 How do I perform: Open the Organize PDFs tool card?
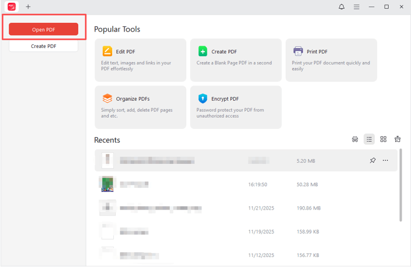[x=140, y=107]
